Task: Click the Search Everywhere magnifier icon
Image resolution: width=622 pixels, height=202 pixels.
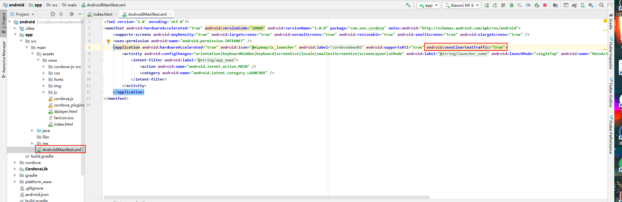Action: (602, 5)
